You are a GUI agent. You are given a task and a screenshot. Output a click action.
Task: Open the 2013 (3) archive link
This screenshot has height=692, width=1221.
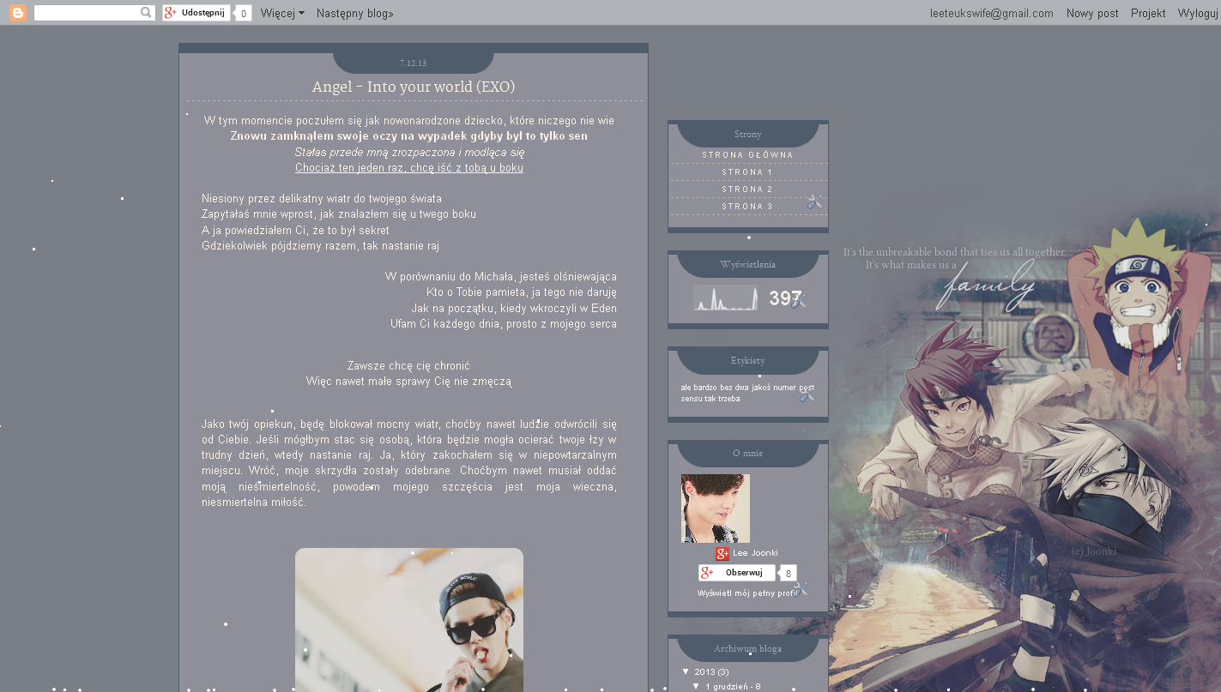[711, 671]
